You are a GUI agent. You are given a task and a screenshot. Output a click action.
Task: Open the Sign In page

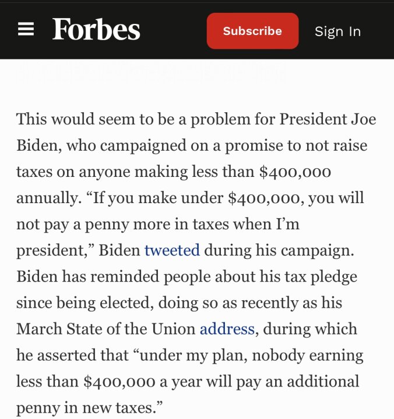[x=338, y=31]
